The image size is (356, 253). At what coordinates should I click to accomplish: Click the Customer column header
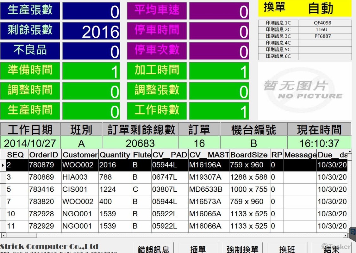point(80,155)
